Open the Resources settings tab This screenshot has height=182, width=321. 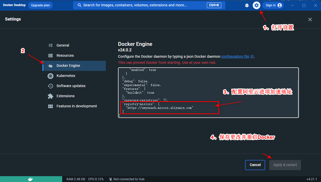pyautogui.click(x=74, y=55)
